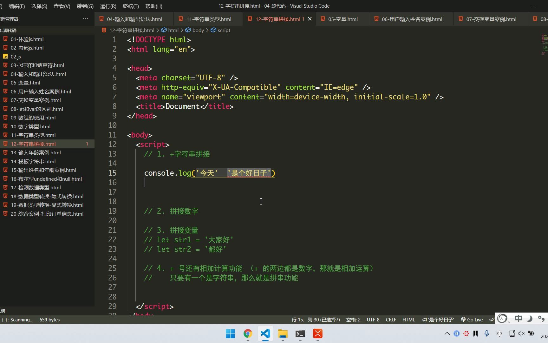Screen dimensions: 548x343
Task: Click the double checkmark status icon
Action: [x=492, y=320]
